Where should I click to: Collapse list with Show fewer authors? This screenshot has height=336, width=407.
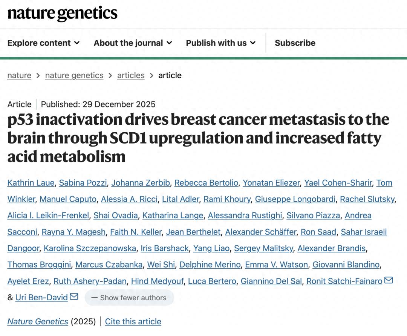[129, 298]
